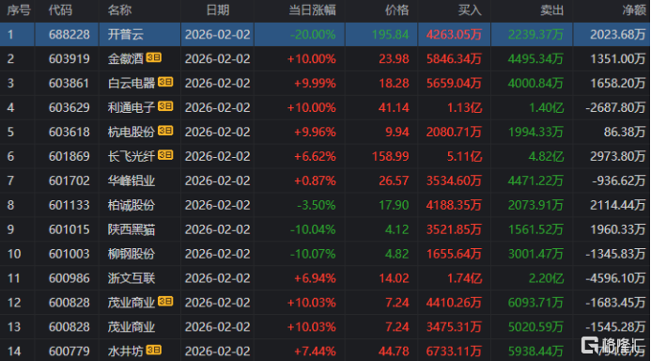The height and width of the screenshot is (361, 651).
Task: Click stock code 601133
Action: pos(69,205)
